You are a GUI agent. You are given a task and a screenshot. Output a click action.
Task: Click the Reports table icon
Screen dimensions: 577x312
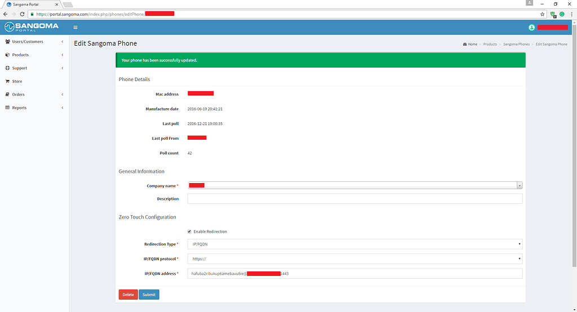click(7, 108)
